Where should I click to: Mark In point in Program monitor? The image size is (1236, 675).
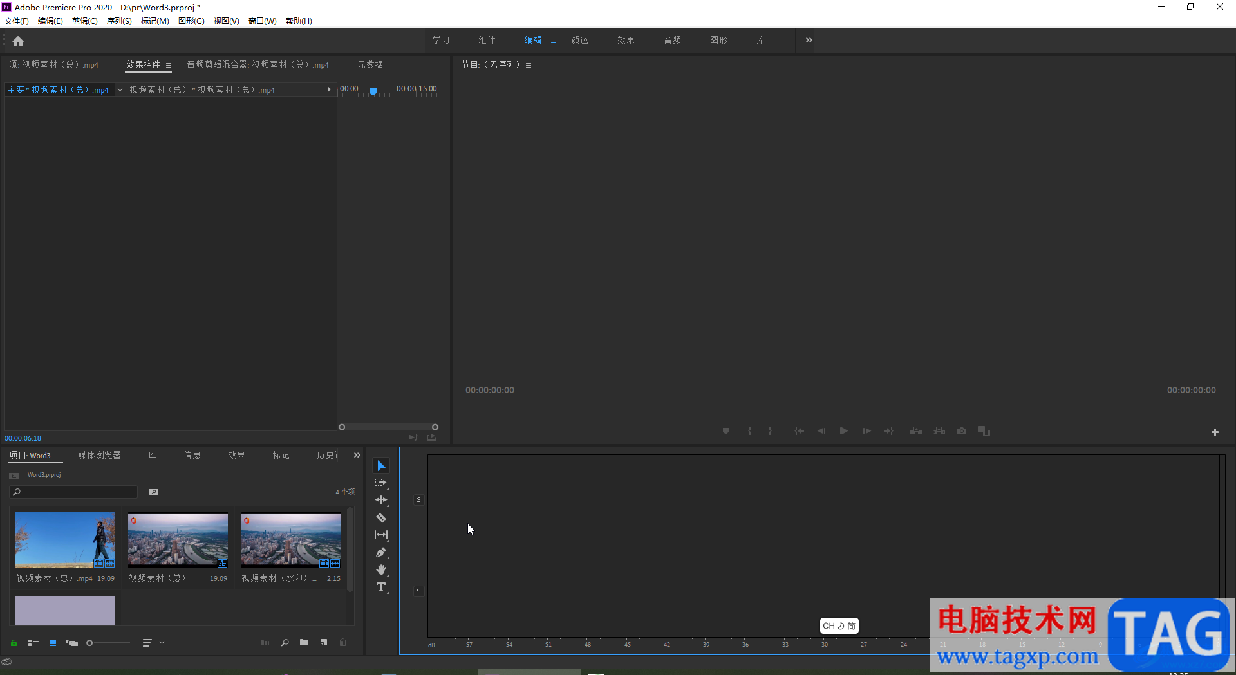[749, 431]
